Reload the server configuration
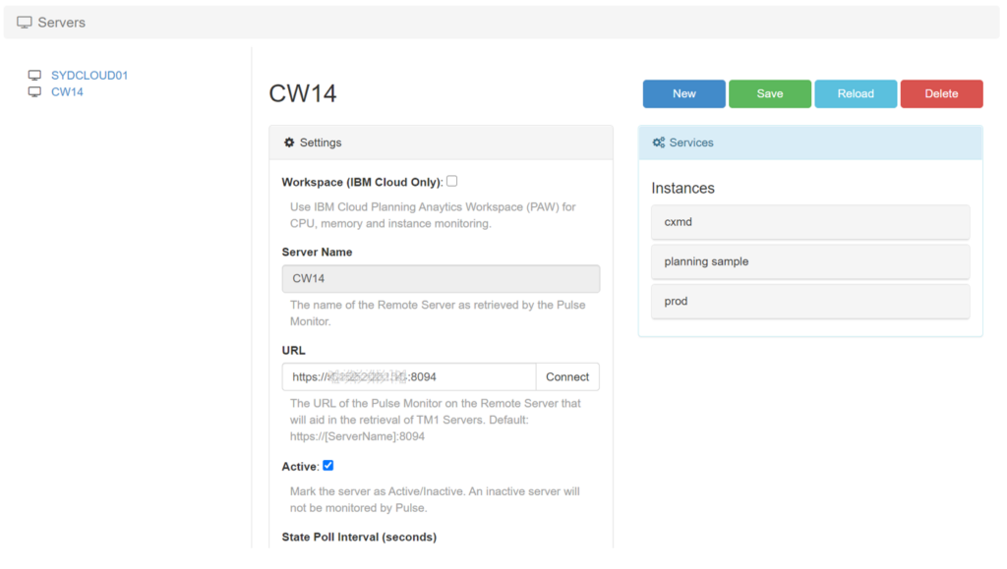The width and height of the screenshot is (1007, 569). [856, 93]
